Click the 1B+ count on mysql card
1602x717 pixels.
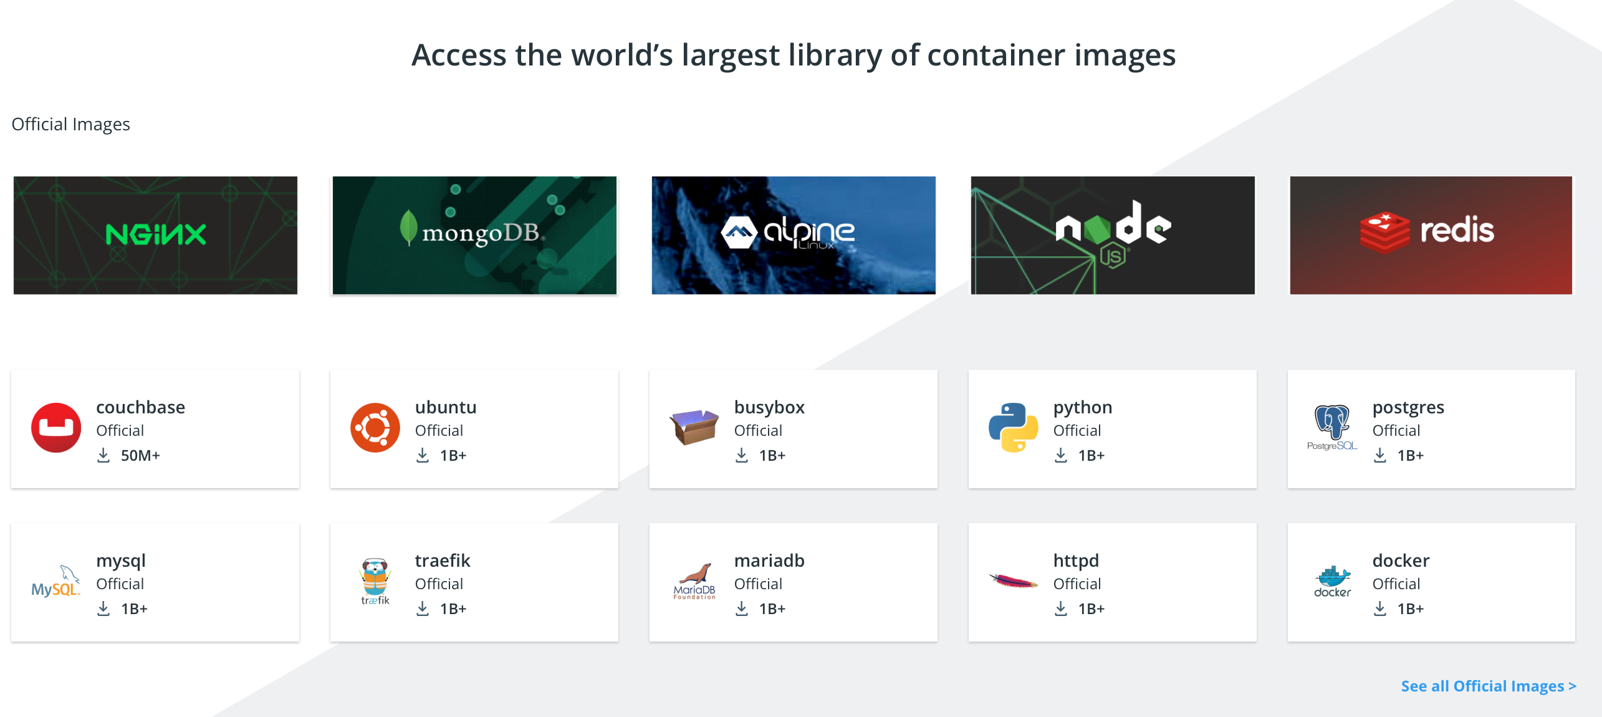coord(134,609)
